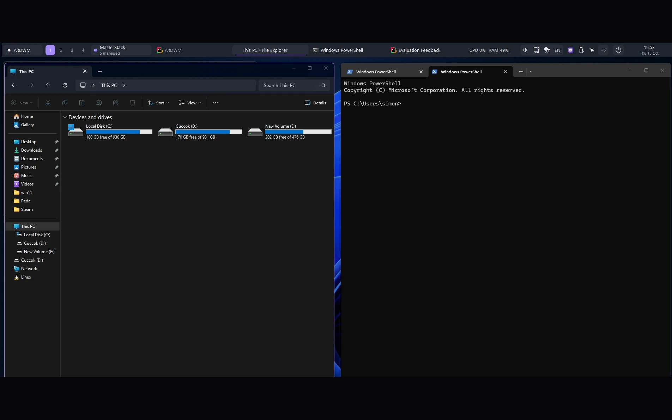Screen dimensions: 672x420
Task: Open the Local Disk (C:) drive icon
Action: click(x=75, y=130)
